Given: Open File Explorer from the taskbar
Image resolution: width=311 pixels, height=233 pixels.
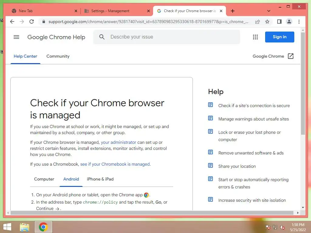Looking at the screenshot, I should pyautogui.click(x=25, y=227).
